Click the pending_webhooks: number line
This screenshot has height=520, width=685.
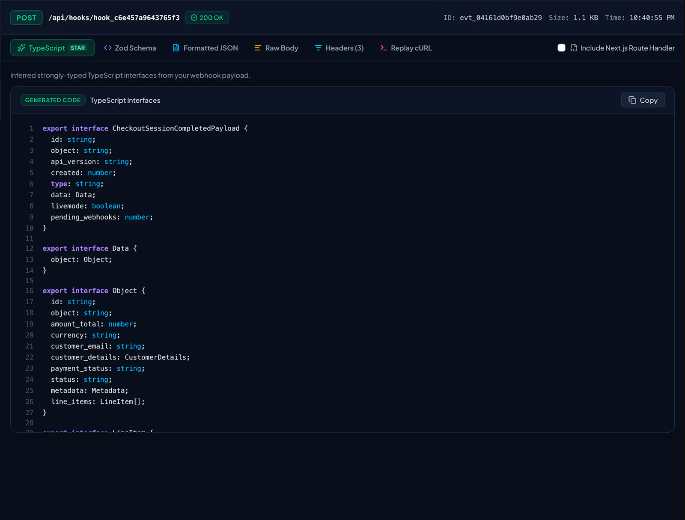[x=102, y=217]
